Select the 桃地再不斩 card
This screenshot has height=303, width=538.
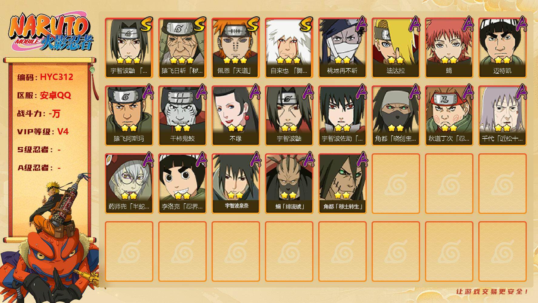[x=342, y=48]
